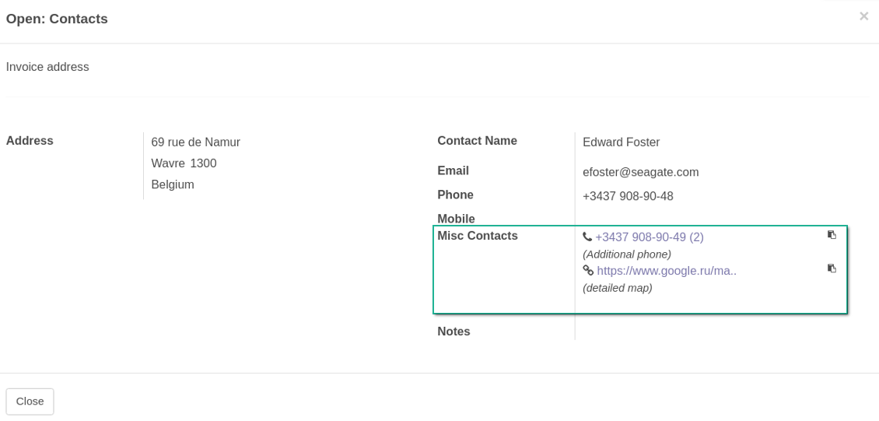Click the phone handset icon
The height and width of the screenshot is (421, 879).
pos(587,237)
